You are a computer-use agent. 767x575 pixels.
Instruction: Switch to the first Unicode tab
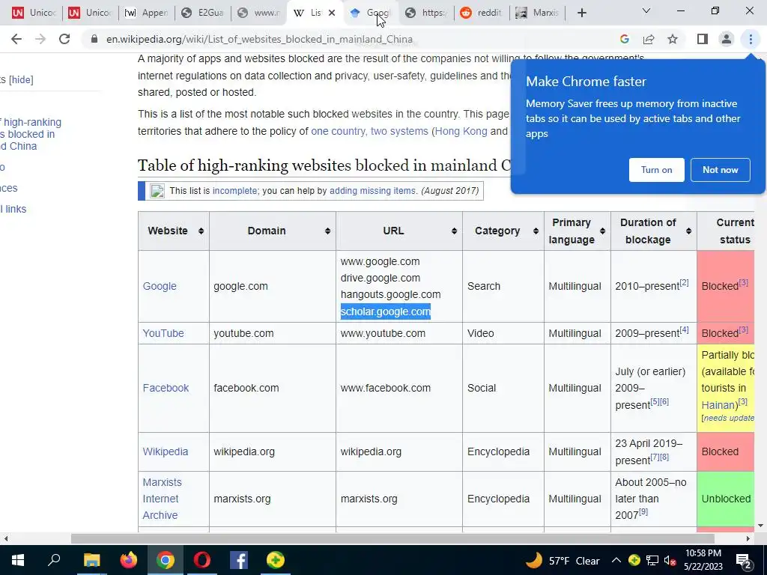point(33,13)
